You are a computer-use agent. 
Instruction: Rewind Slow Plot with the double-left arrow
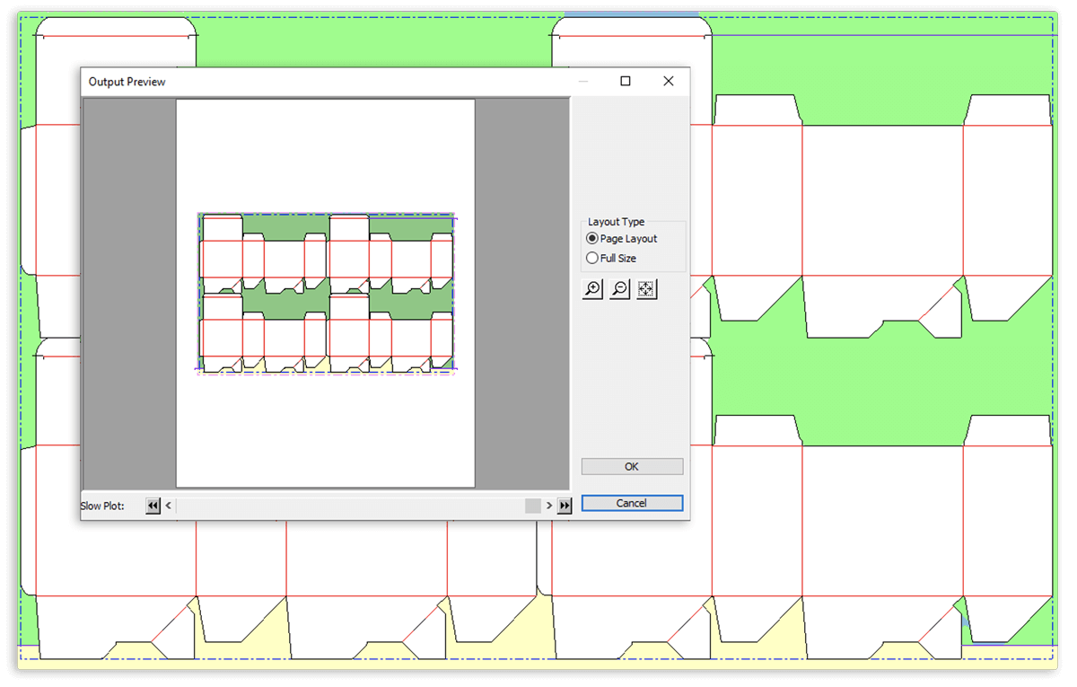(x=153, y=506)
